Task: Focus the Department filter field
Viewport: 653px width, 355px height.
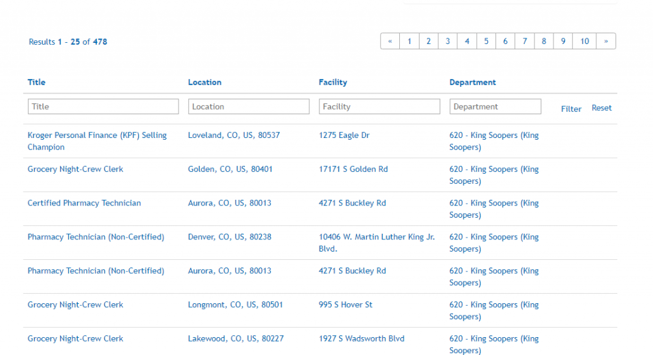Action: point(495,107)
